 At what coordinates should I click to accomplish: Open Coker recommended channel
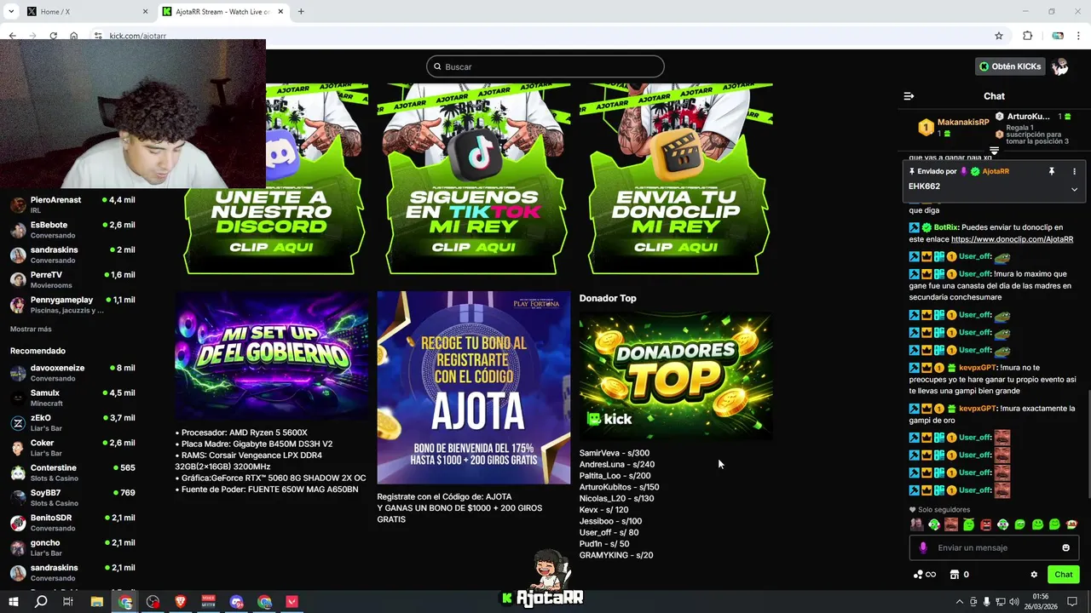coord(73,448)
